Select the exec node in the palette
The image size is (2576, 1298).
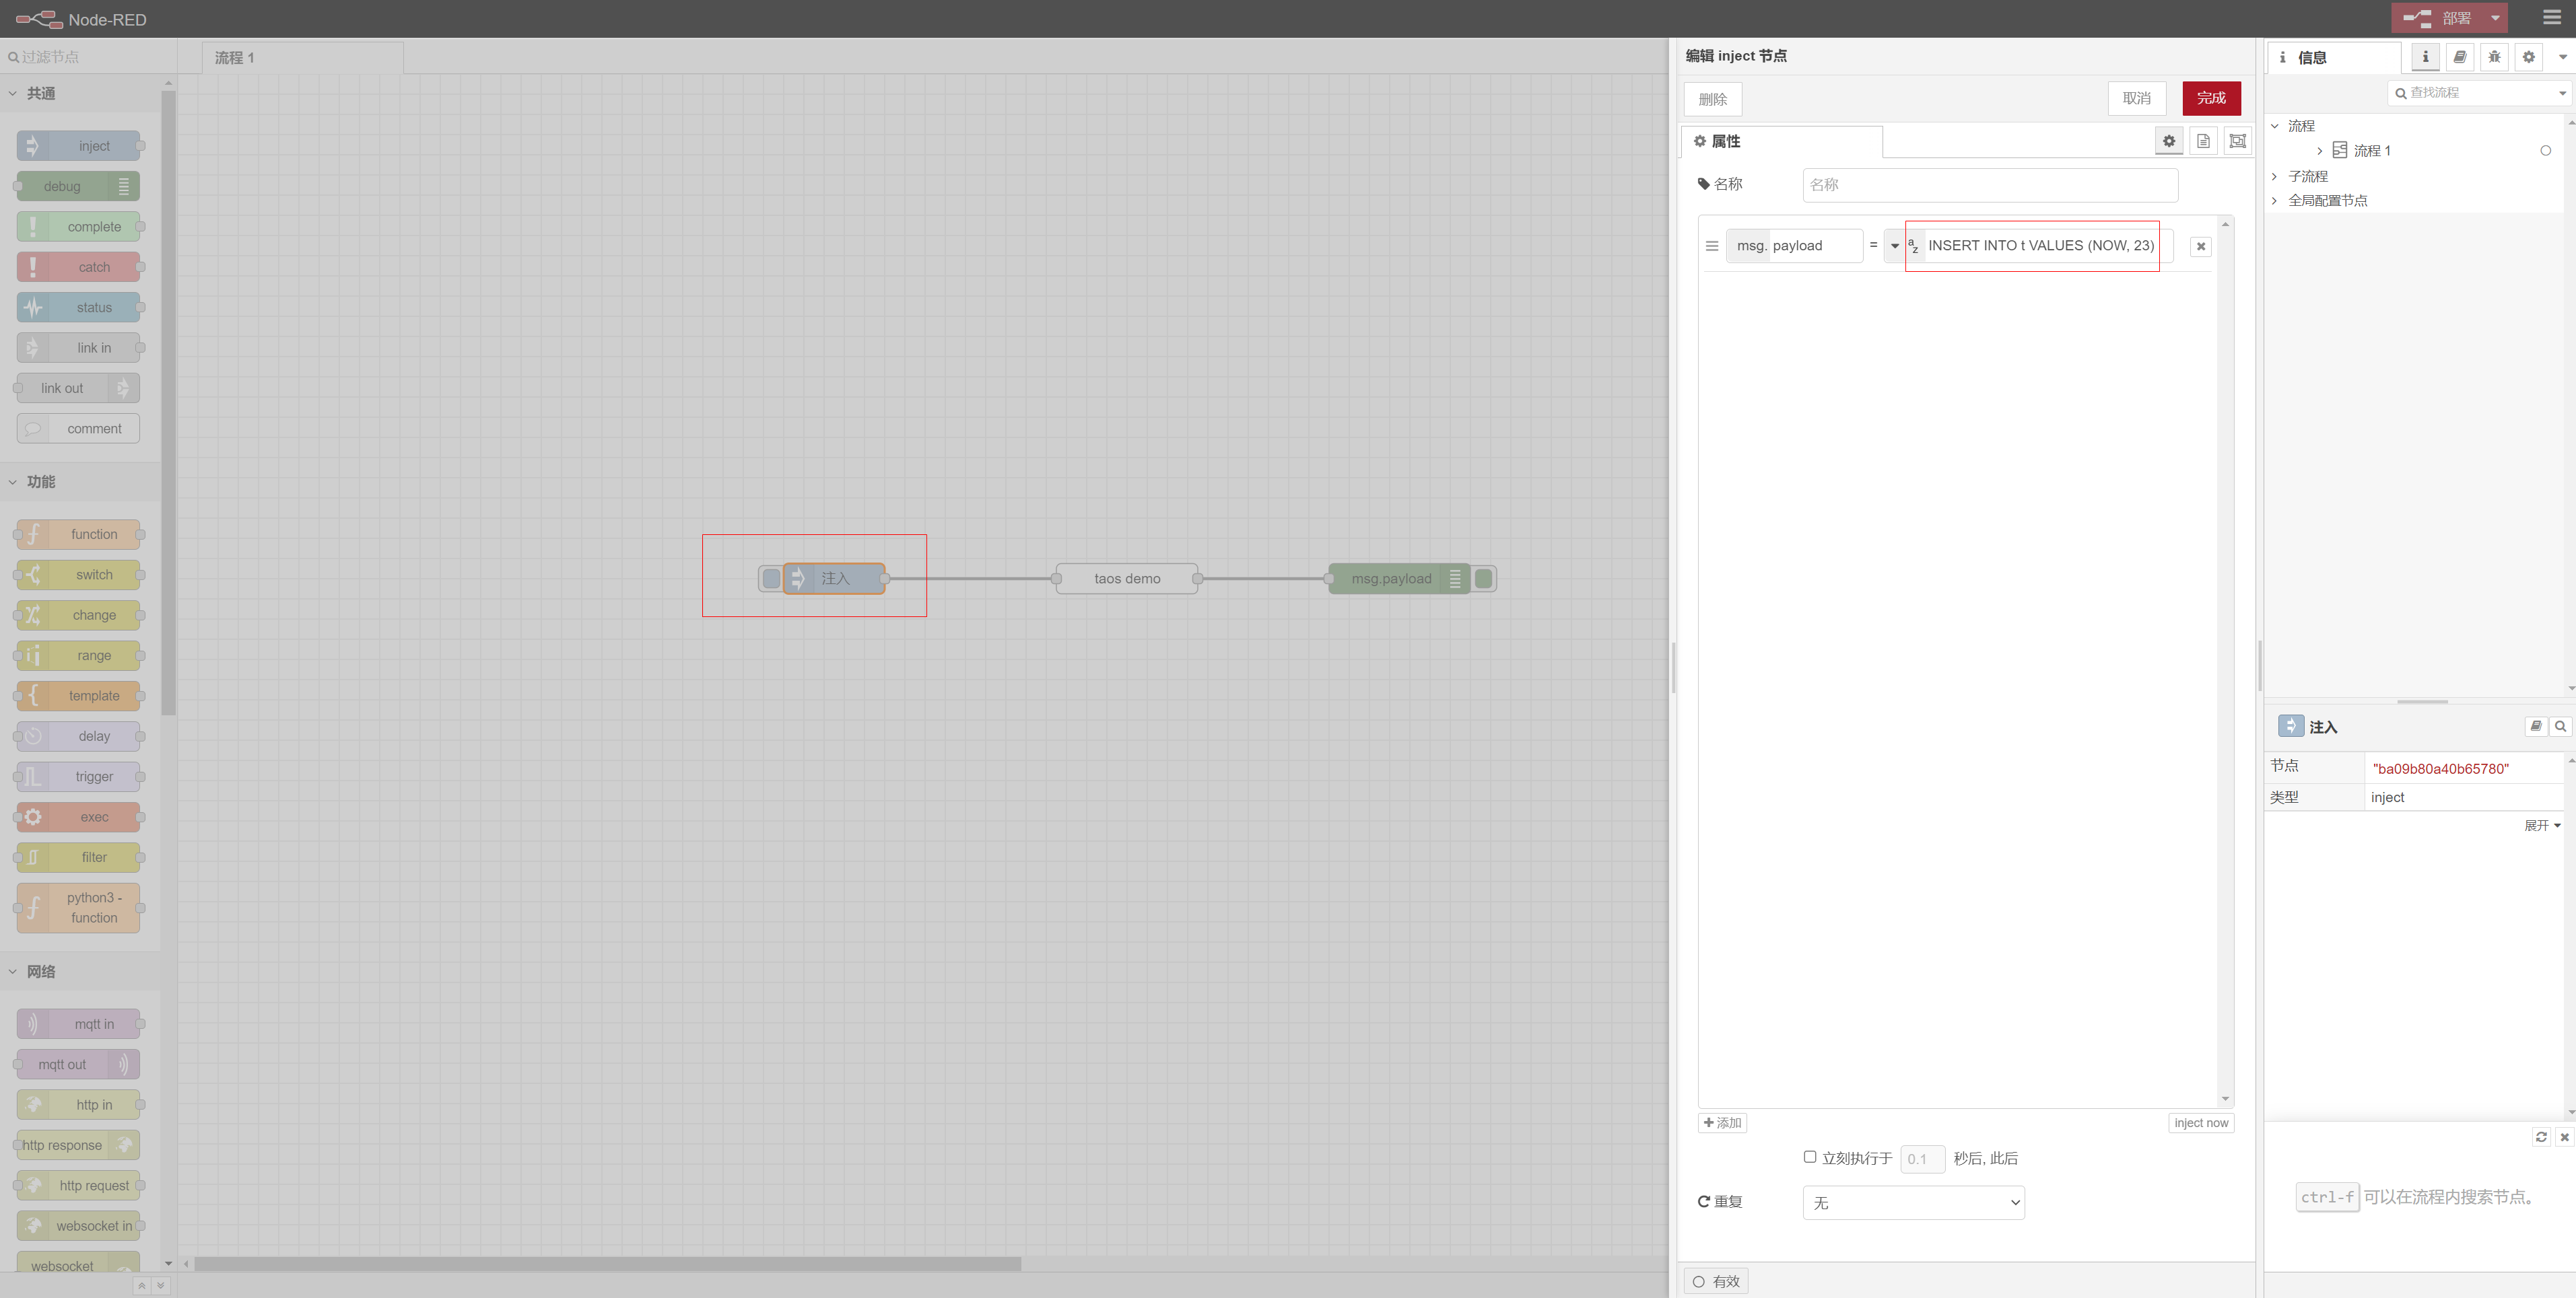pyautogui.click(x=77, y=816)
